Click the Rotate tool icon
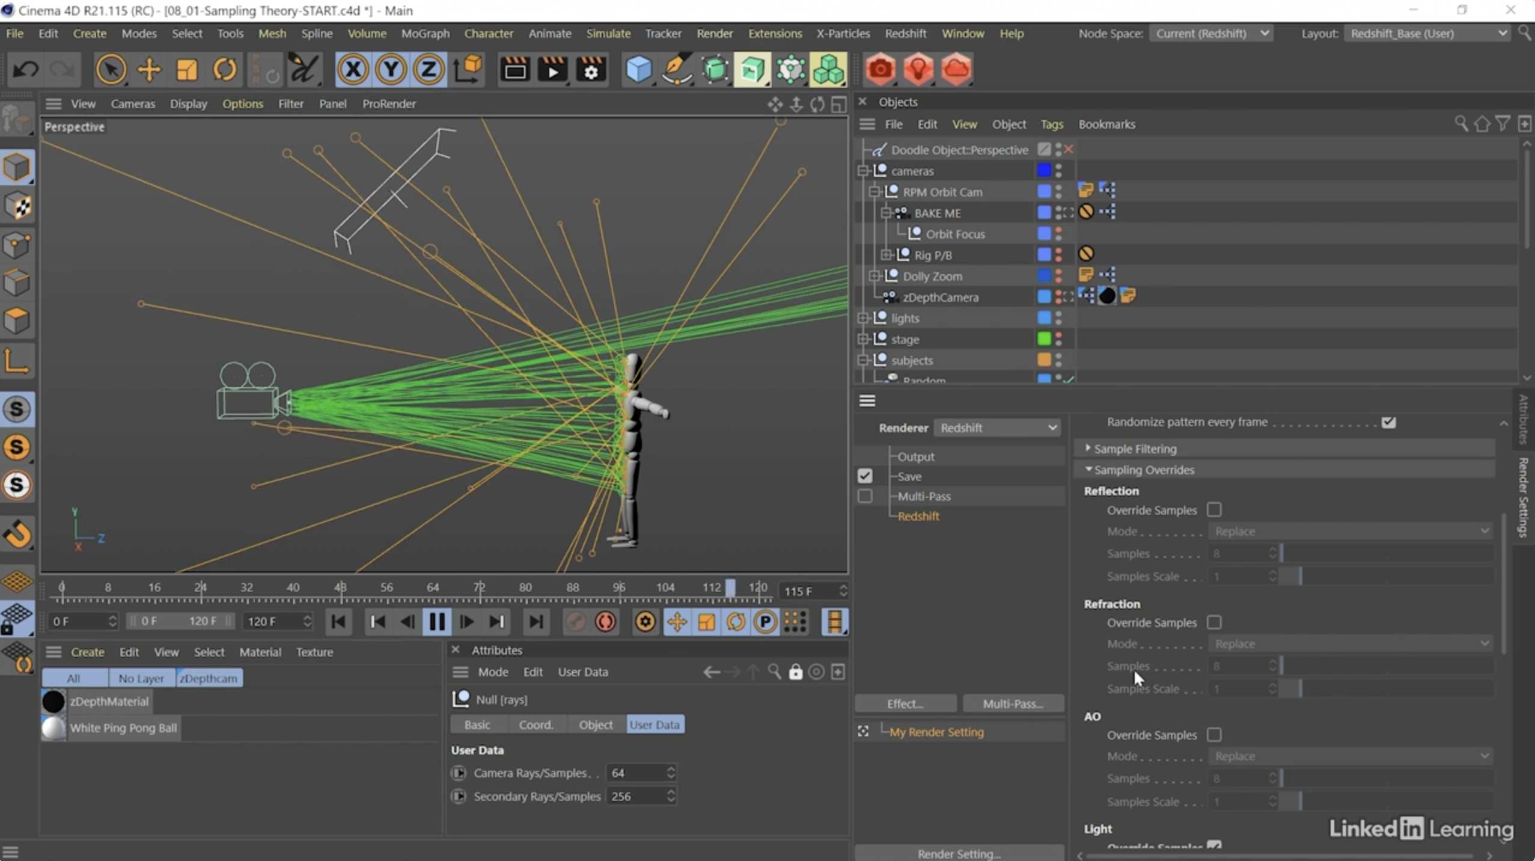The height and width of the screenshot is (861, 1535). (224, 70)
